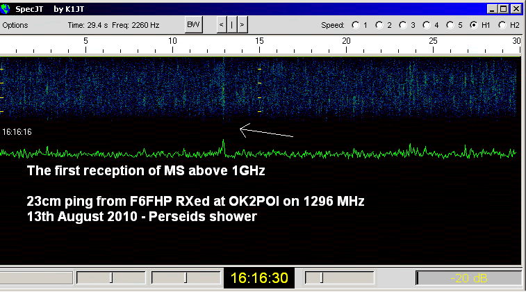This screenshot has width=526, height=292.
Task: Click the -20 dB level meter
Action: click(x=468, y=278)
